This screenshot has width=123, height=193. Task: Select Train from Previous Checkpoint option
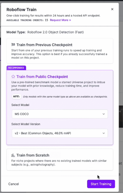coord(60,51)
